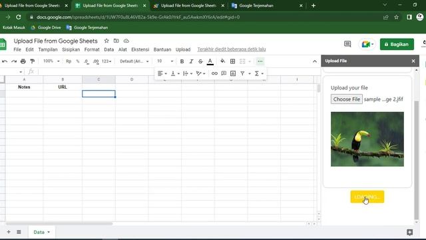Click the yellow LOADING button
This screenshot has width=426, height=240.
[x=367, y=197]
